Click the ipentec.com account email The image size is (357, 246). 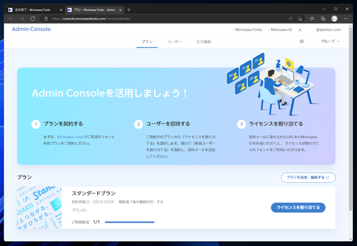click(x=328, y=30)
